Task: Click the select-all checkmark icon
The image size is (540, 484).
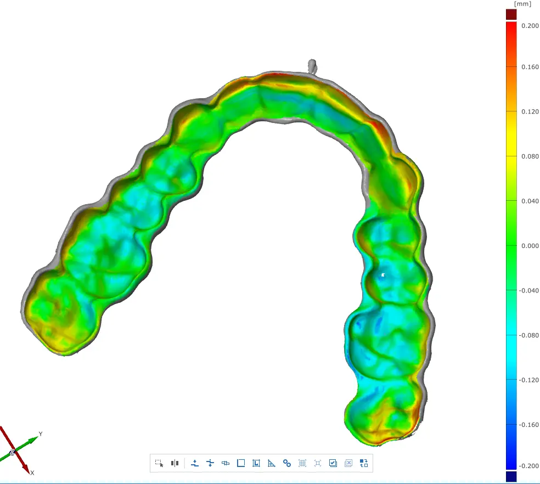Action: click(333, 463)
